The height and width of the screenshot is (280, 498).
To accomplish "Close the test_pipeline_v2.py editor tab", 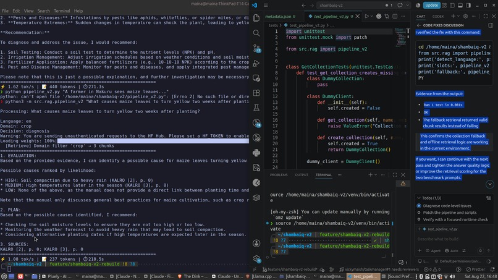I will click(x=358, y=16).
